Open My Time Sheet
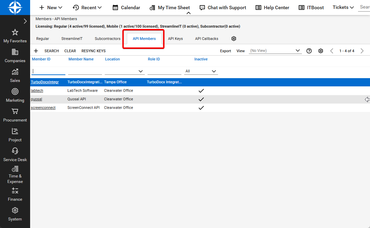The width and height of the screenshot is (370, 228). point(170,8)
